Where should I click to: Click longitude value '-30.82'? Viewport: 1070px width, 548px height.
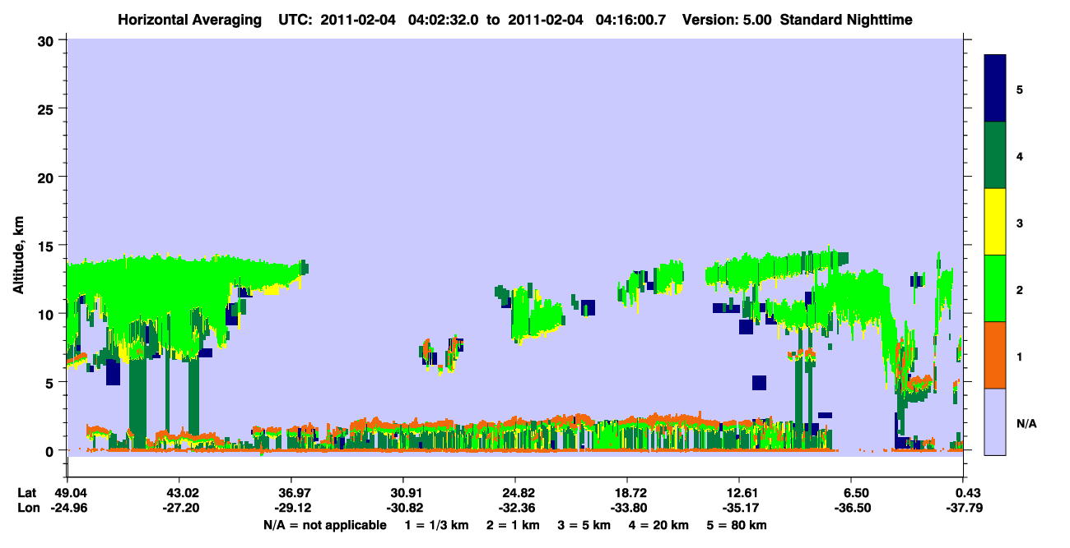[403, 508]
